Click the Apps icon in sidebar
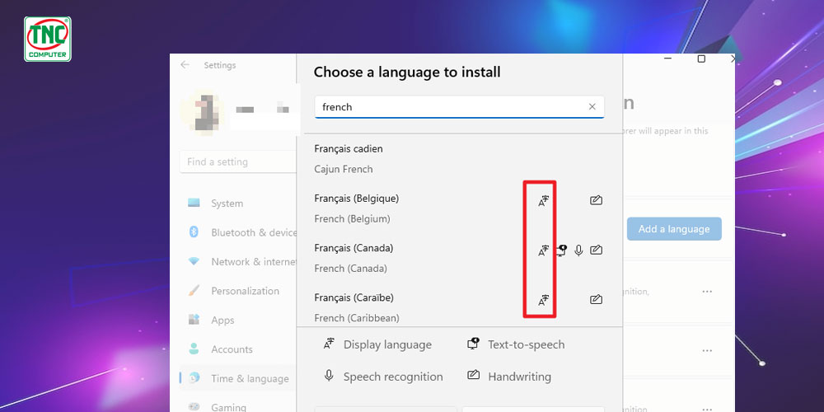The image size is (824, 412). (194, 319)
